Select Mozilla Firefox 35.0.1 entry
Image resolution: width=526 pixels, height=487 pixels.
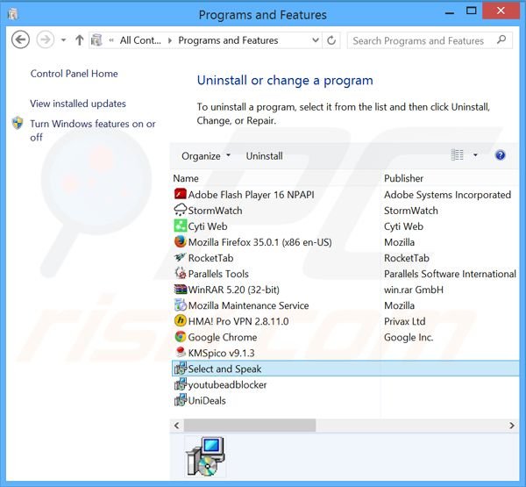[x=260, y=242]
